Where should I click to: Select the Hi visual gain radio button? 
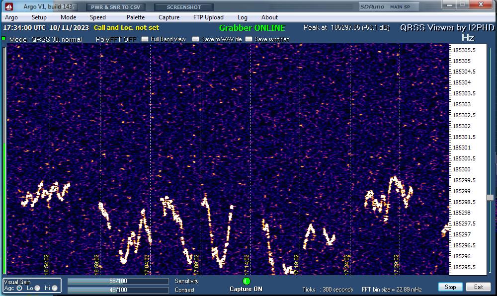pyautogui.click(x=55, y=288)
